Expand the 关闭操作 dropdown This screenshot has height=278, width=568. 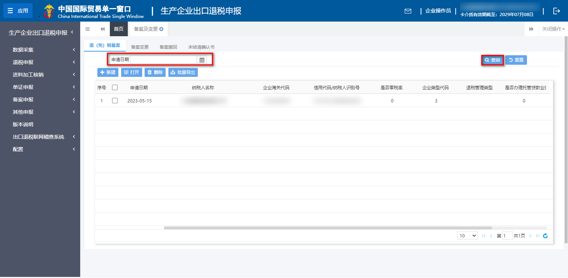[x=553, y=29]
